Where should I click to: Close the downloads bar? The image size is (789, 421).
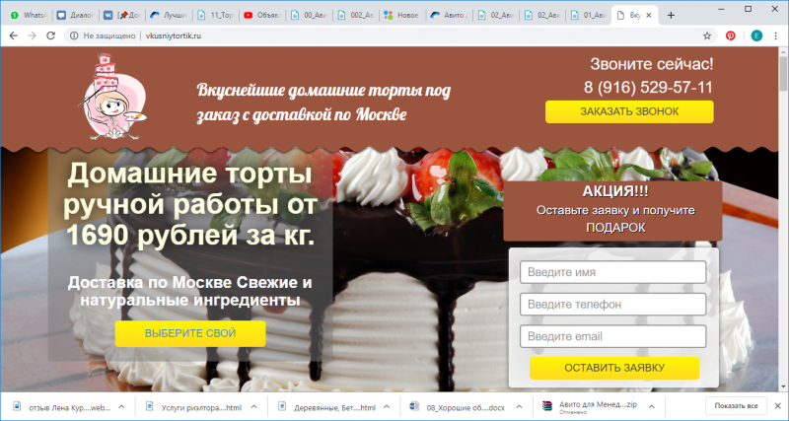778,405
